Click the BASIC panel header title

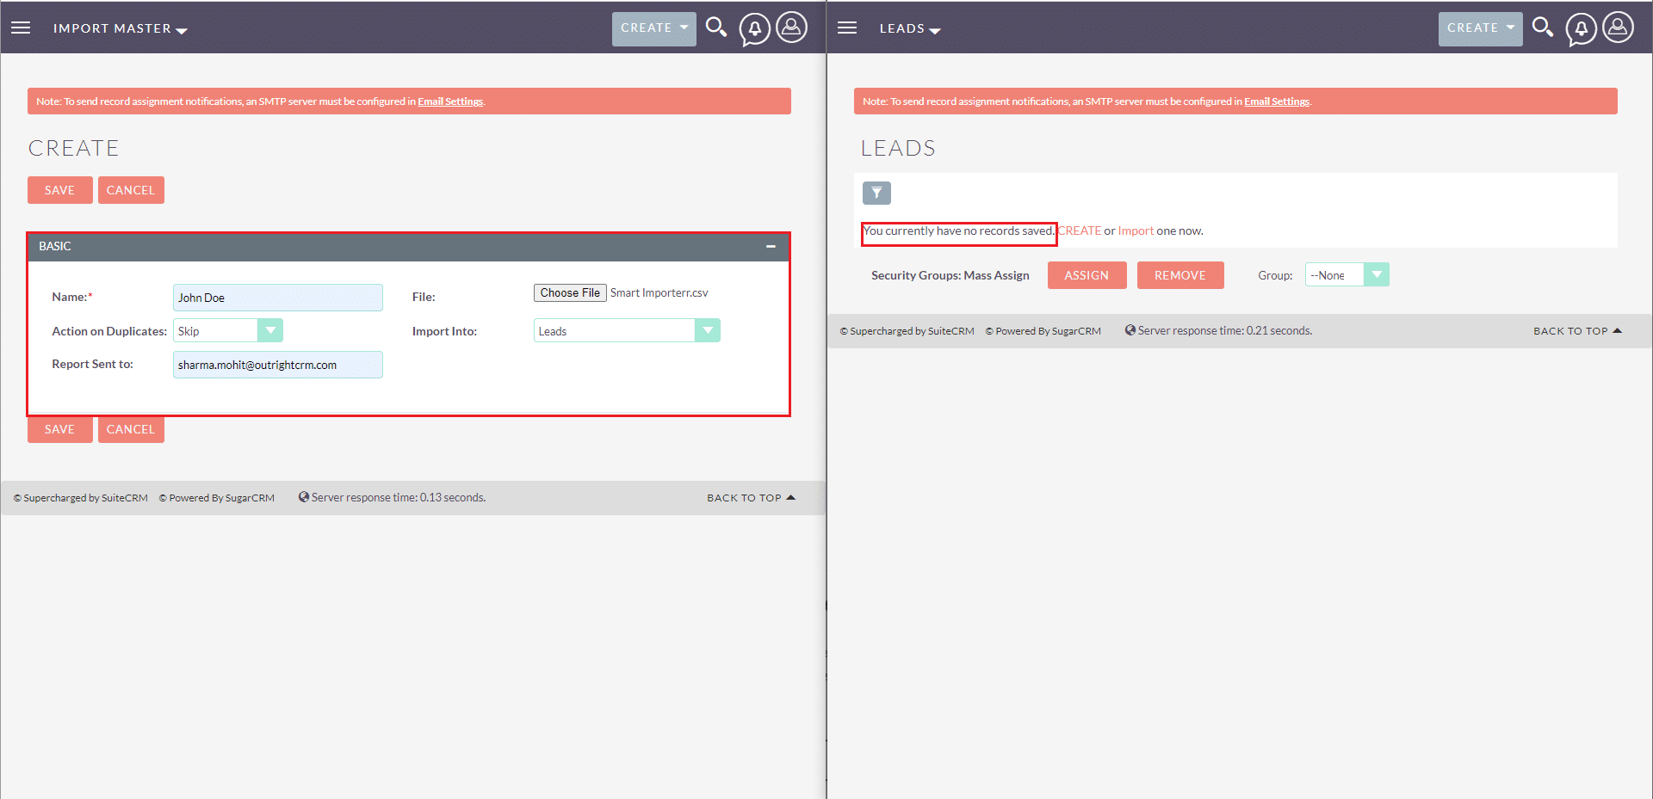tap(55, 246)
